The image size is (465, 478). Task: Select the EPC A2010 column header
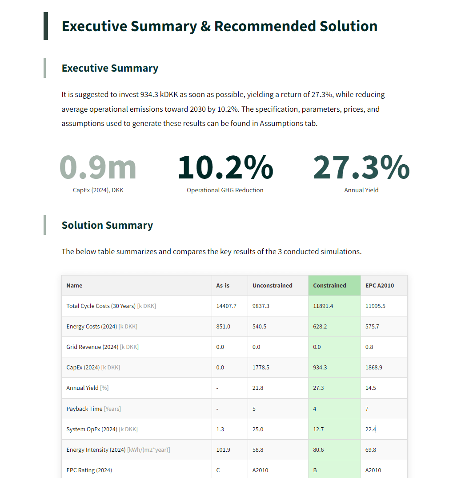pos(380,286)
